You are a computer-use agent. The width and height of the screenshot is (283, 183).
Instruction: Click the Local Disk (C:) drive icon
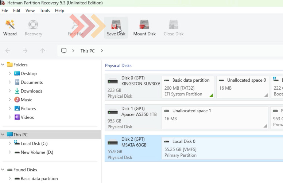click(x=17, y=143)
